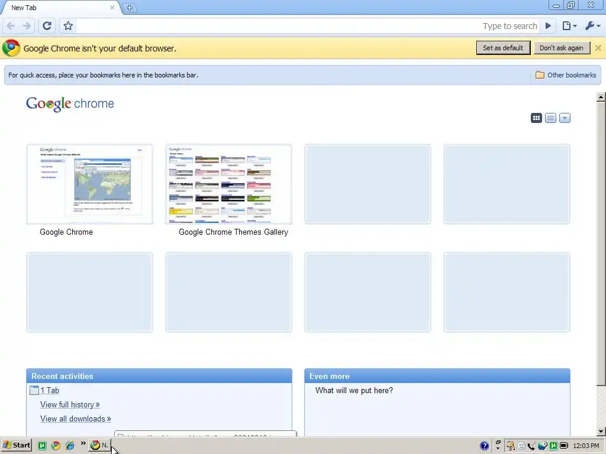Click the bookmarks bar hint text

point(103,75)
